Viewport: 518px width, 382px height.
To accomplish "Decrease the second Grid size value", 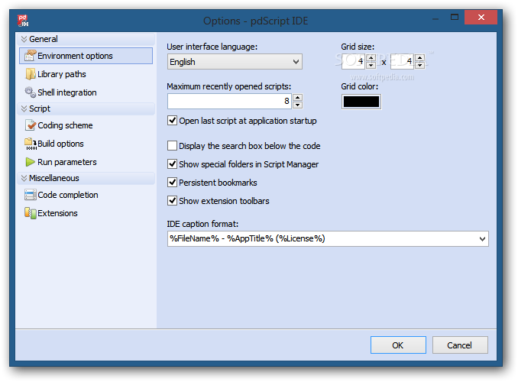I will [420, 65].
